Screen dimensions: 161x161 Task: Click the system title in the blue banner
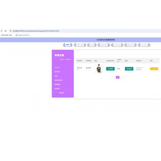click(x=106, y=40)
